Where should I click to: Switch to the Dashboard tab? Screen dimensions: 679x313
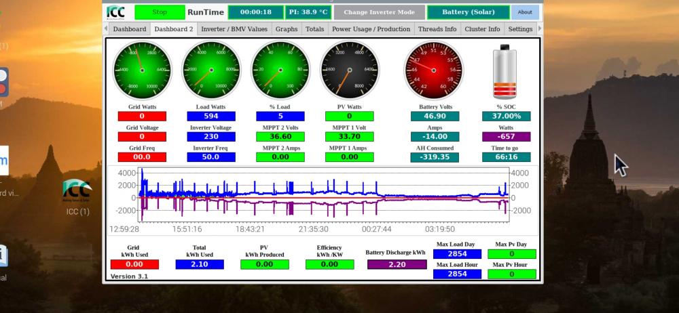(x=130, y=29)
